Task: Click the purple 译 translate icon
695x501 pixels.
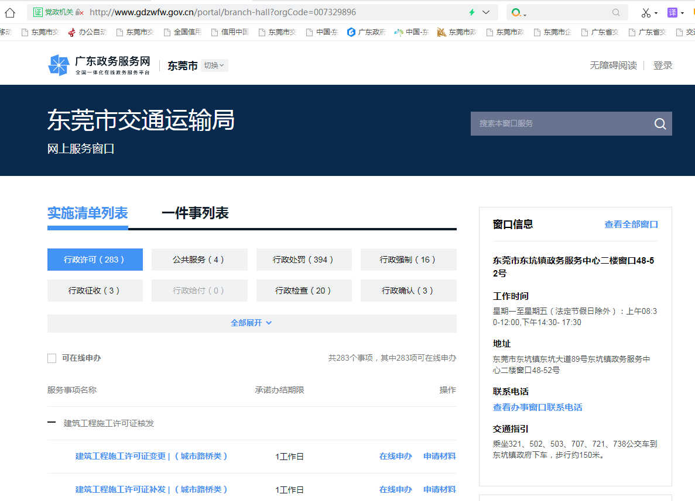Action: point(672,12)
